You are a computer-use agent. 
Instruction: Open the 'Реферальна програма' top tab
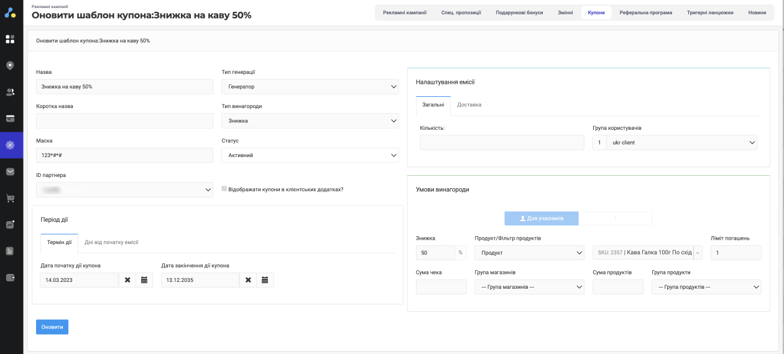(x=645, y=12)
